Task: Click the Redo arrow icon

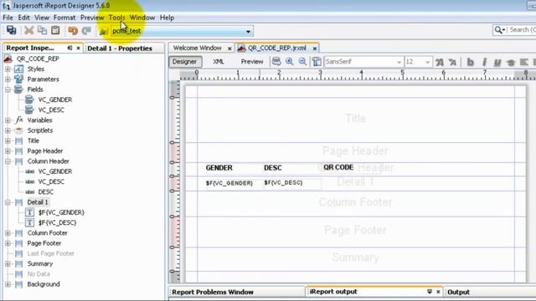Action: (86, 31)
